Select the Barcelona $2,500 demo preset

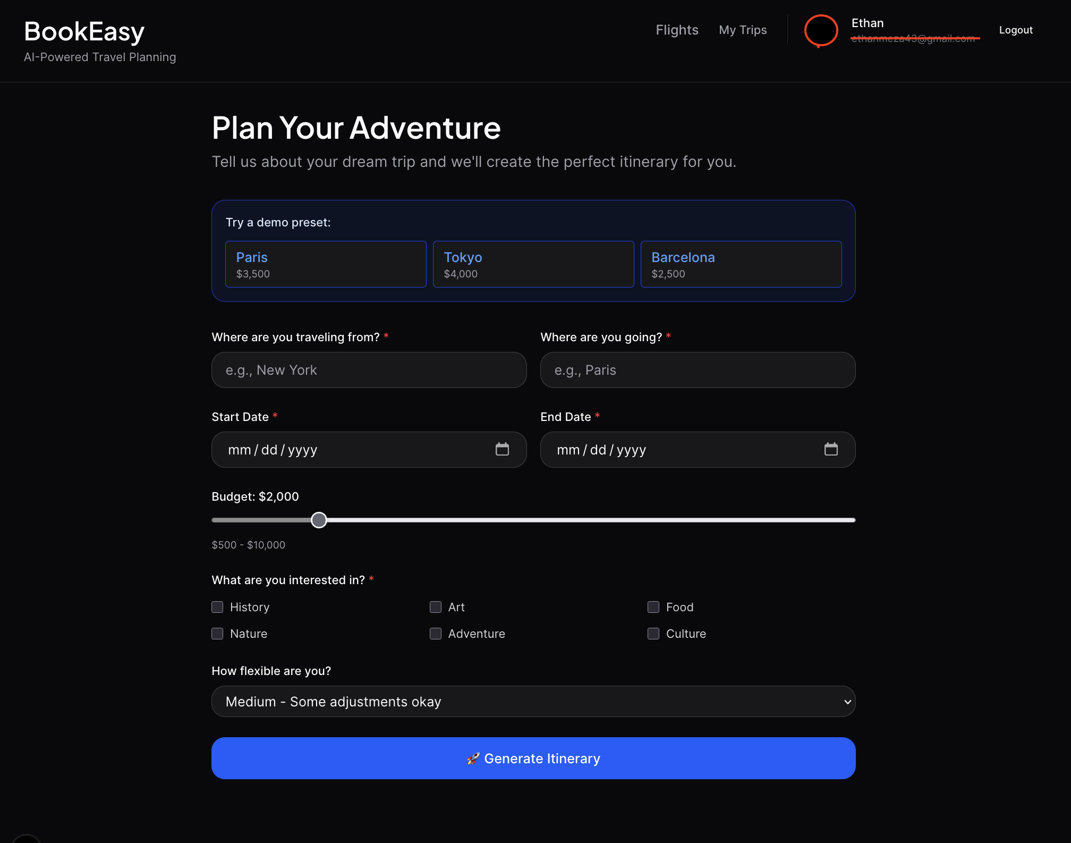pyautogui.click(x=741, y=264)
